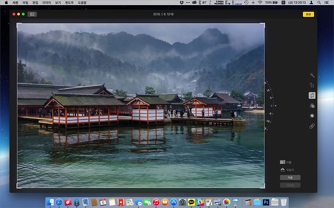The image size is (334, 208).
Task: Open Notification Center list icon
Action: pos(326,3)
